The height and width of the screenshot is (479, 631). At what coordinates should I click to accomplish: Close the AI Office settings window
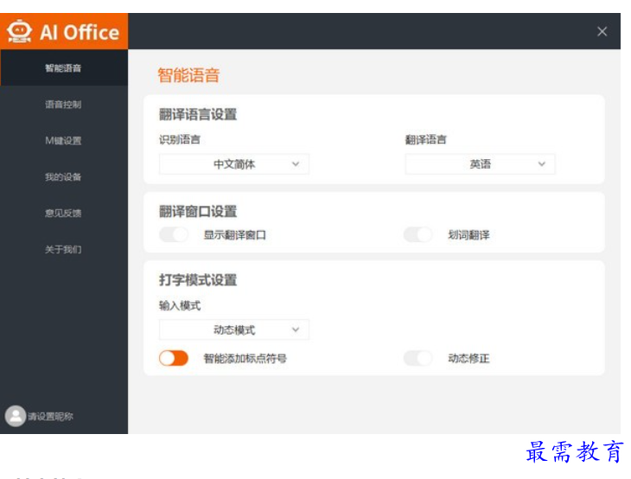[602, 31]
